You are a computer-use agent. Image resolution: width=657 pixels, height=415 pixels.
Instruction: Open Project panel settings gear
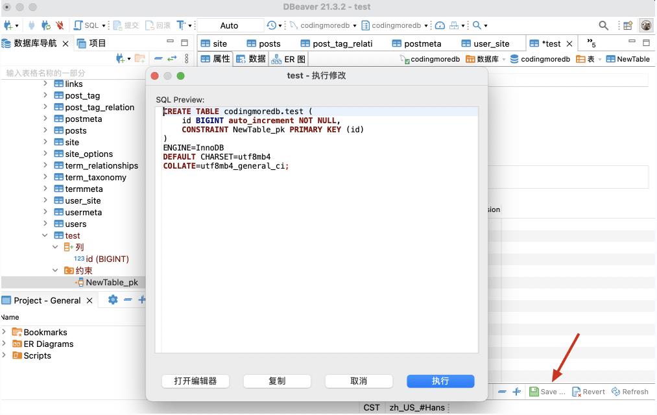[x=113, y=300]
